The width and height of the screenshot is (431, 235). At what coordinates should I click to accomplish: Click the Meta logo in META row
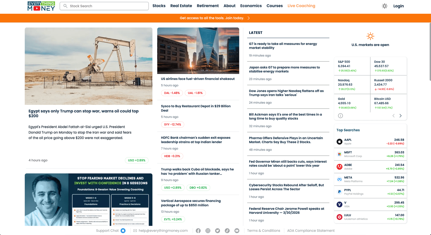[x=340, y=179]
